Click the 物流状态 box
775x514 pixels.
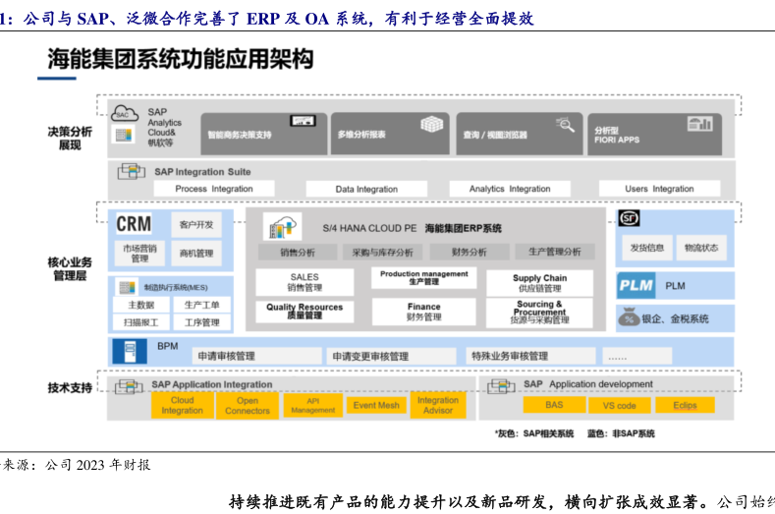(701, 248)
